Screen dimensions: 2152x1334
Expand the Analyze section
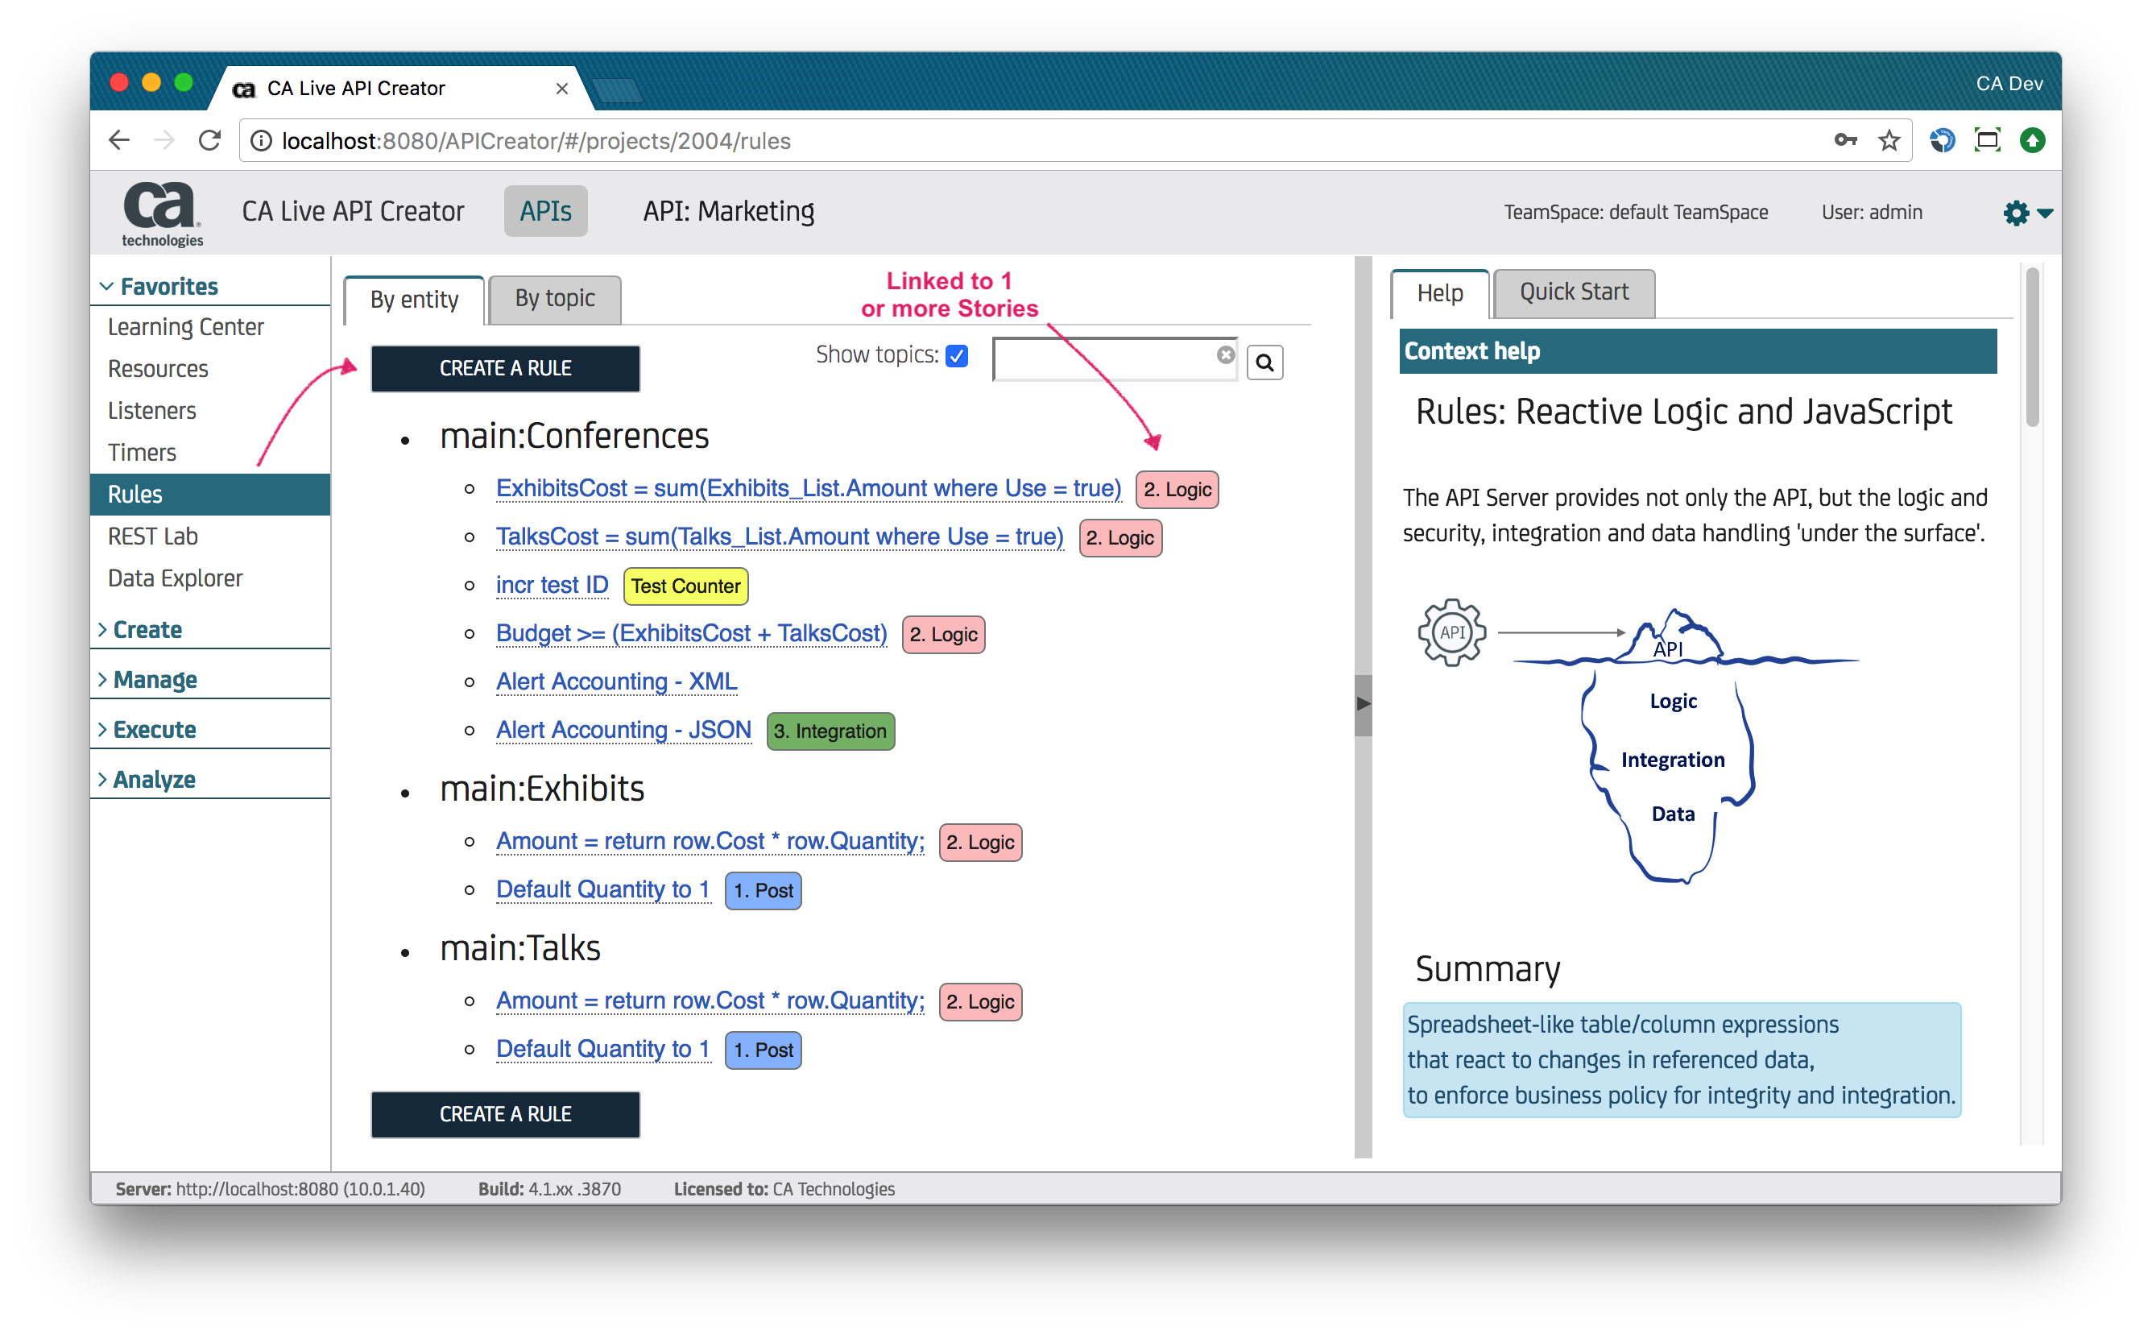tap(154, 780)
